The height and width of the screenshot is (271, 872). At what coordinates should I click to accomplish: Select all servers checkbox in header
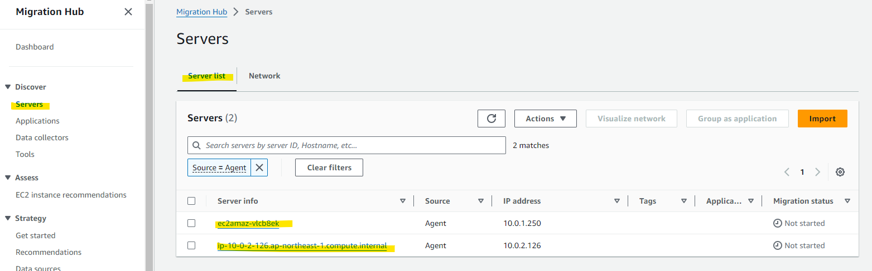pyautogui.click(x=191, y=201)
